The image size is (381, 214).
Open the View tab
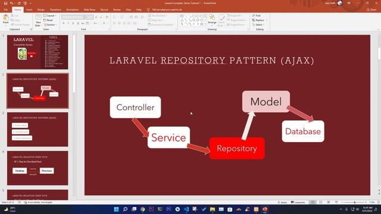129,10
